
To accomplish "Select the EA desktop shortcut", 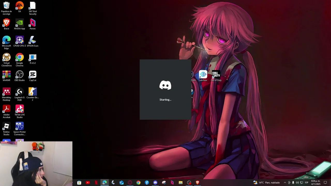I will point(19,7).
